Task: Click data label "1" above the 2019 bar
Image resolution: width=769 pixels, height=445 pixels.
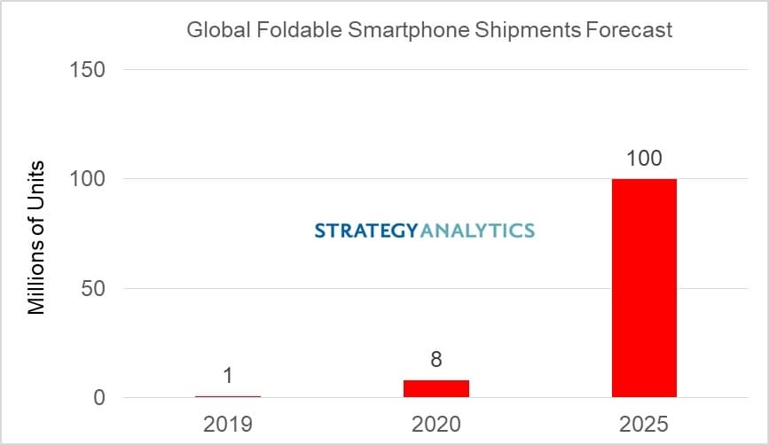Action: click(x=228, y=376)
